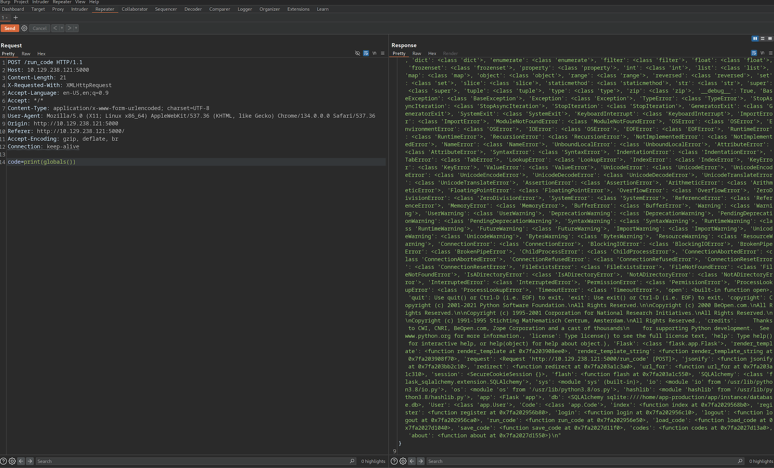774x468 pixels.
Task: Click the Cancel button
Action: point(39,28)
